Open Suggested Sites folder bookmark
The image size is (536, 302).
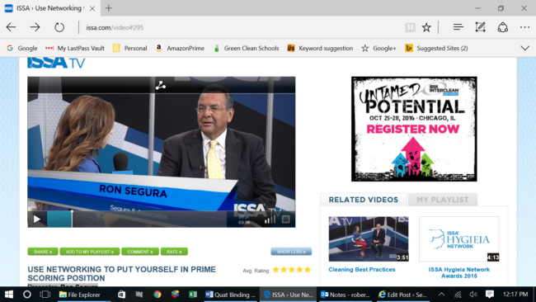pyautogui.click(x=436, y=48)
